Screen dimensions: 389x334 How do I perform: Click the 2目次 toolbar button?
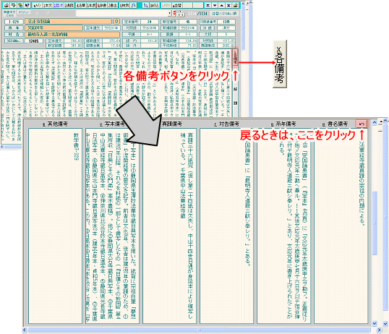tap(58, 5)
